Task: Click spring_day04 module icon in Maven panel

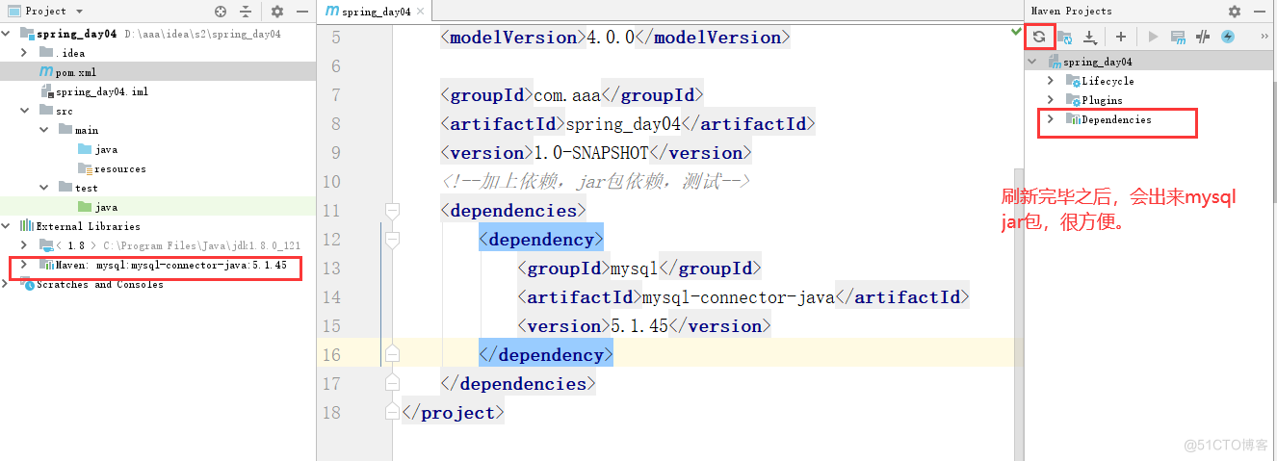Action: tap(1055, 62)
